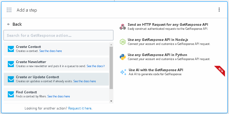Viewport: 229px width, 114px height.
Task: Click the Add a step title text
Action: coord(27,10)
